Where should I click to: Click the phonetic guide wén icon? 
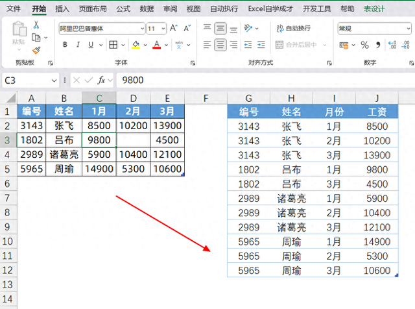coord(179,45)
